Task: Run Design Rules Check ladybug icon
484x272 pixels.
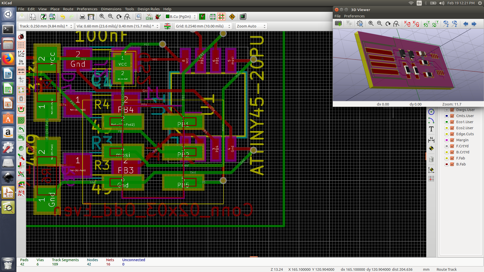Action: pyautogui.click(x=158, y=17)
